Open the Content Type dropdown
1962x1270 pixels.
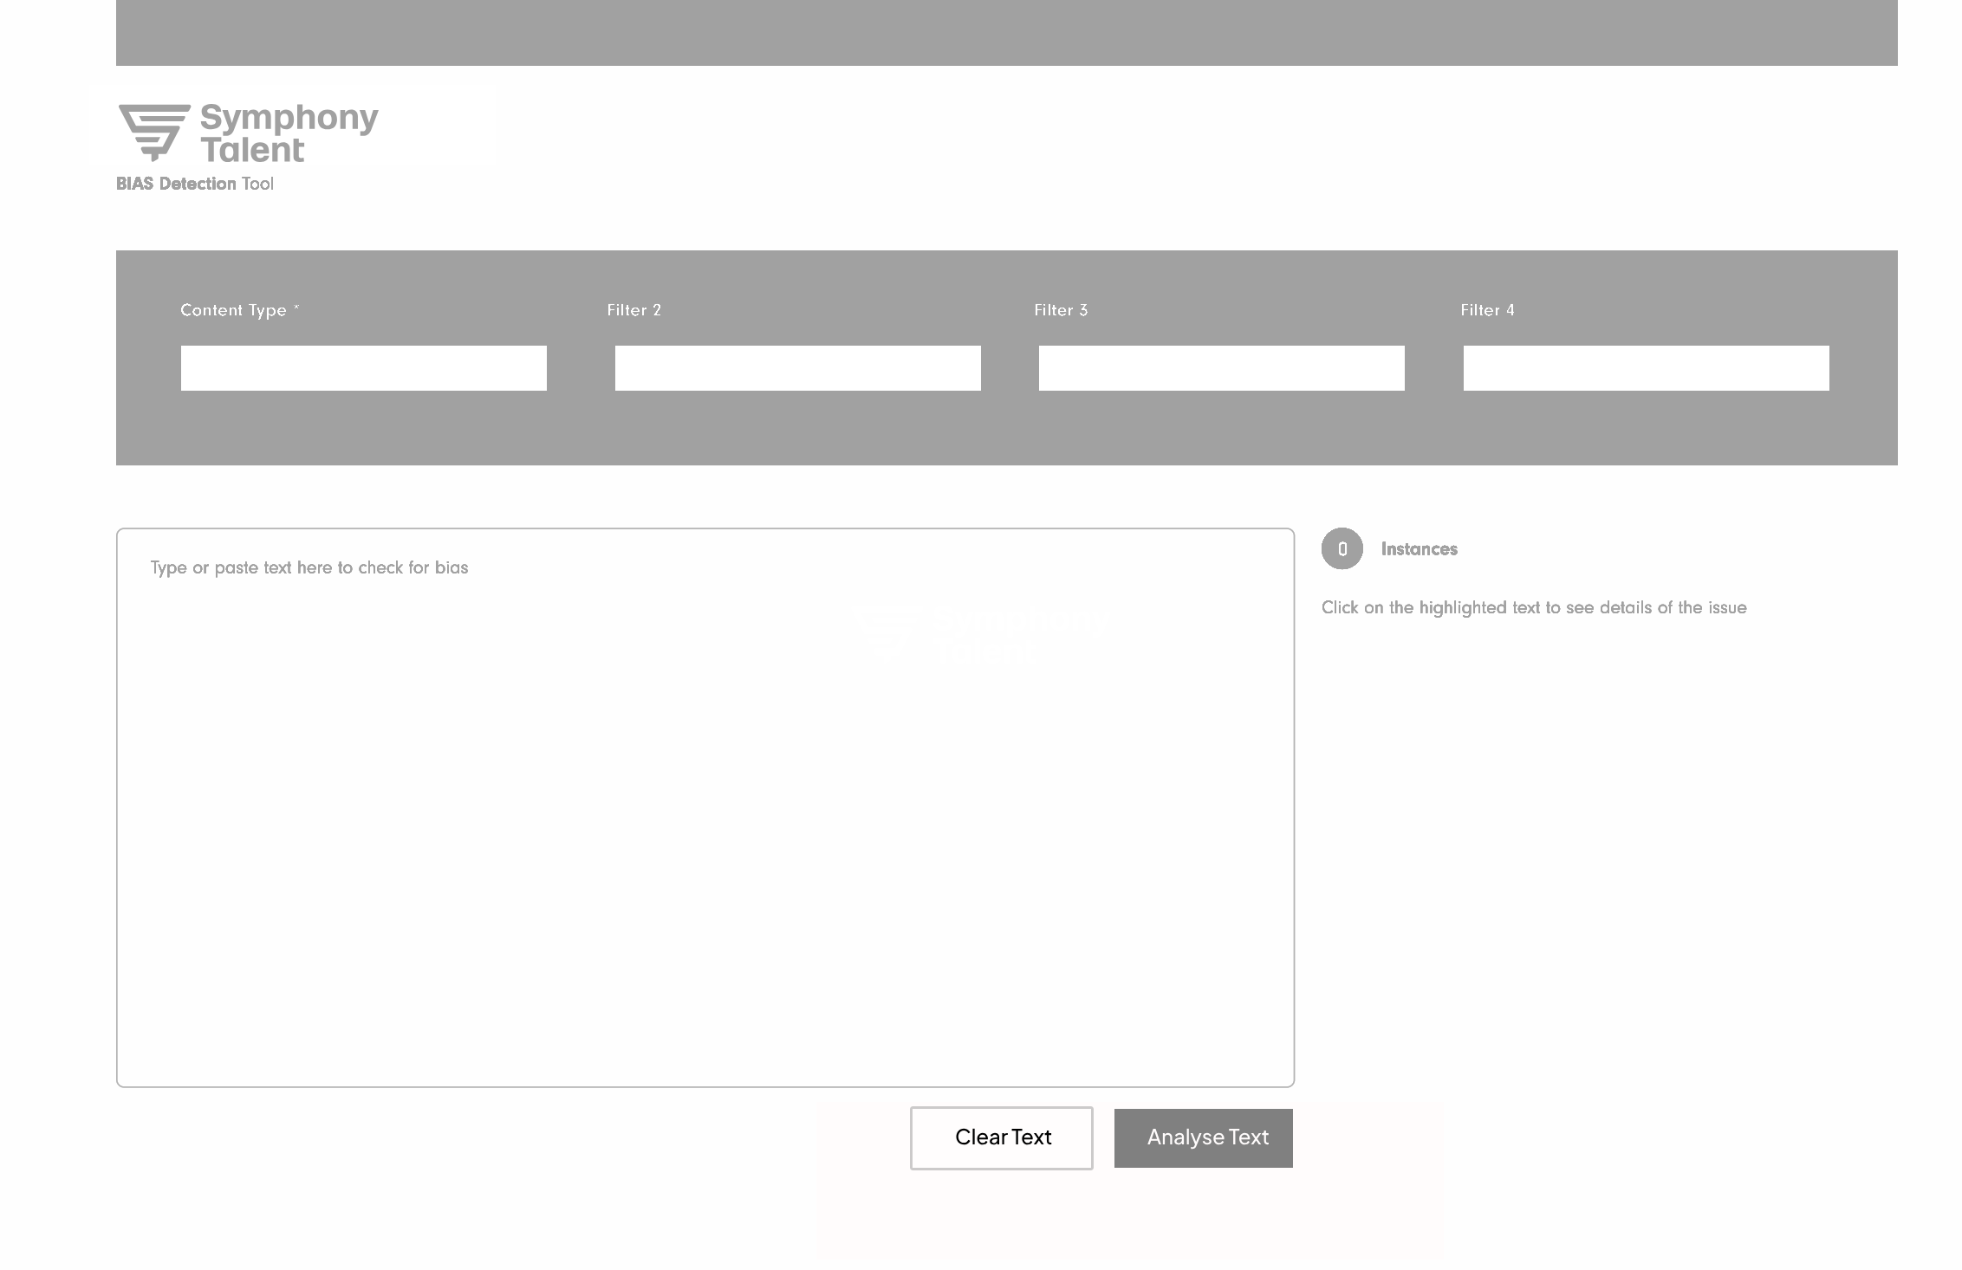coord(363,368)
